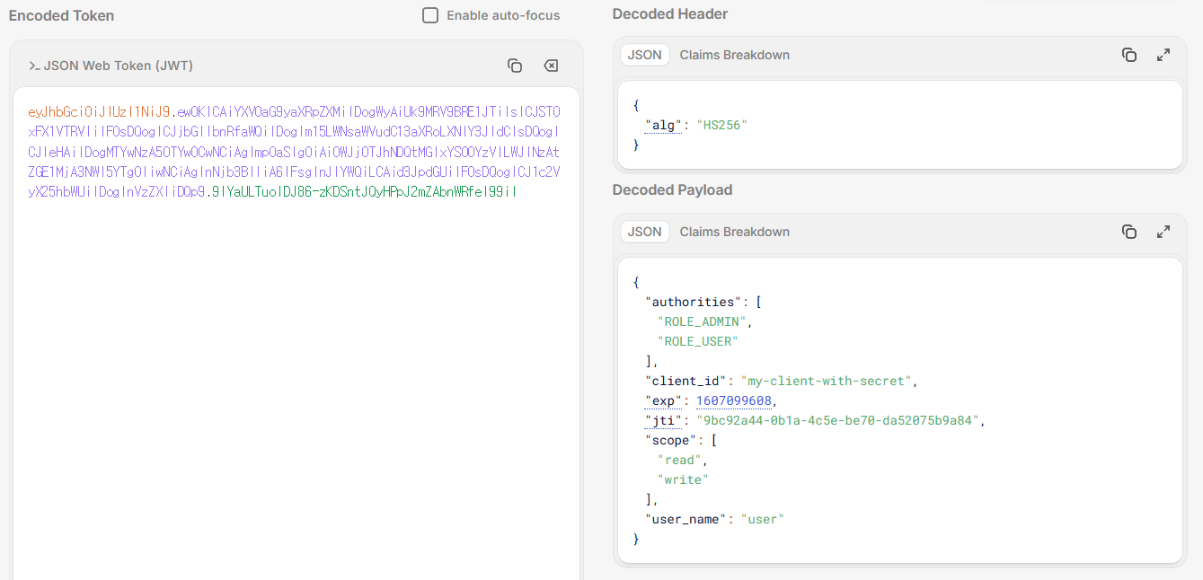Click the "my-client-with-secret" value

827,381
